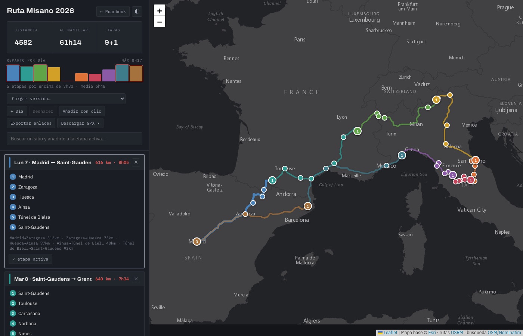Image resolution: width=523 pixels, height=336 pixels.
Task: Click the brown marker 3 at Madrid
Action: click(197, 242)
